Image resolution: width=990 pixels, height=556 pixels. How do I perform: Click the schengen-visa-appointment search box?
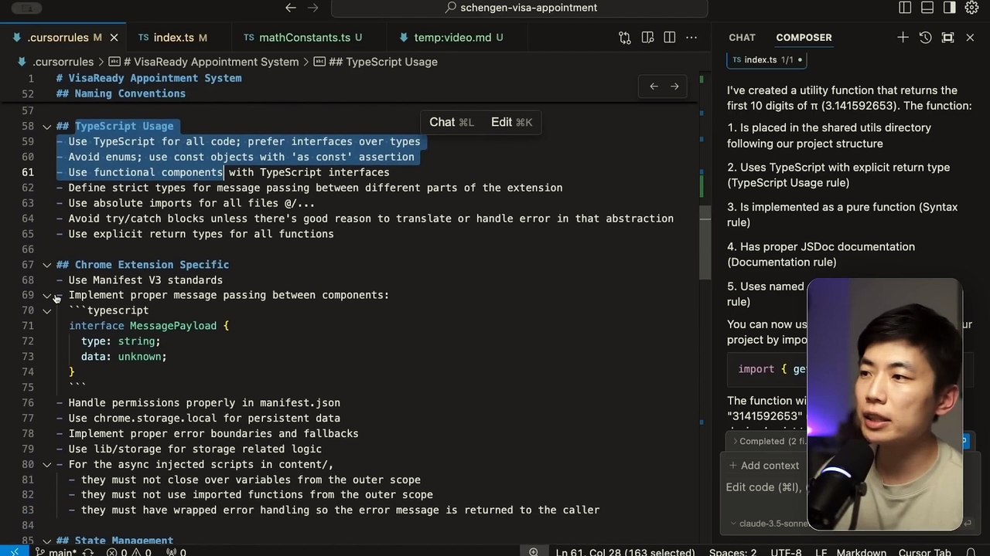[x=520, y=8]
